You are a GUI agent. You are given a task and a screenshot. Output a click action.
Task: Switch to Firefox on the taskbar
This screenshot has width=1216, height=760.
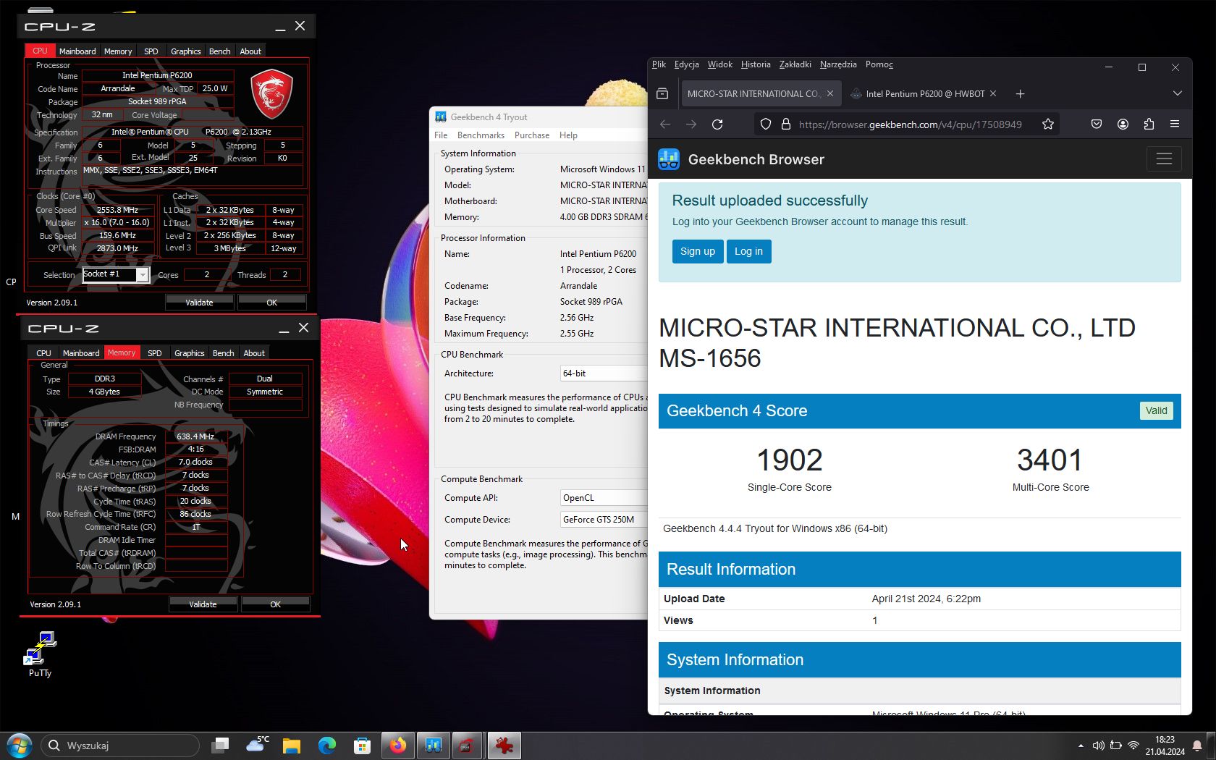point(398,746)
